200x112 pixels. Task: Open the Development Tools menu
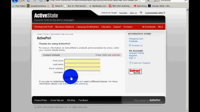pos(43,27)
